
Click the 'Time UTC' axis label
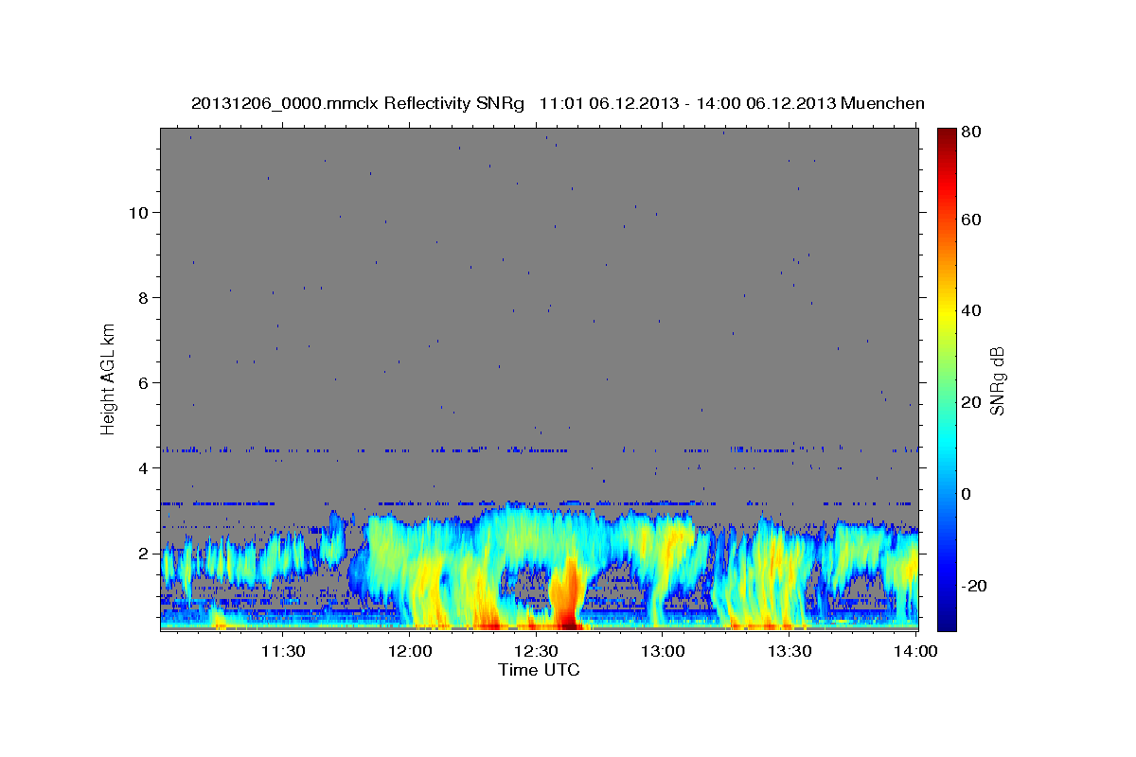click(539, 670)
